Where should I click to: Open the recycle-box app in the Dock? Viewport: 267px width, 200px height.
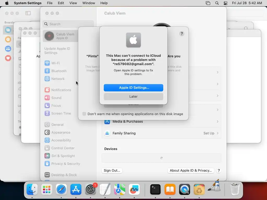tap(199, 189)
